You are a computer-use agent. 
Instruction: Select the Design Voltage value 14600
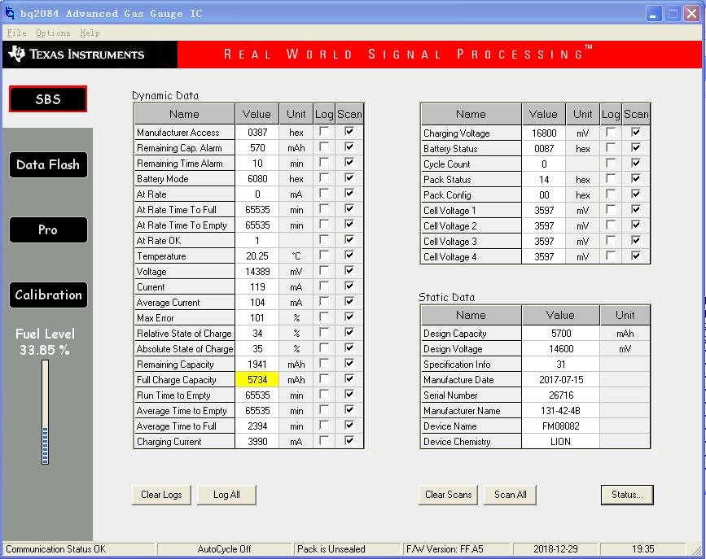(x=561, y=349)
